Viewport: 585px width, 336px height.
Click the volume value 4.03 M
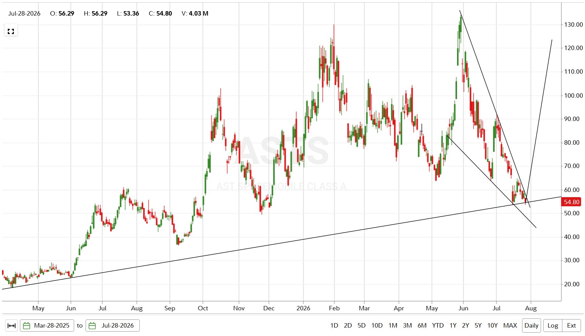pyautogui.click(x=199, y=14)
